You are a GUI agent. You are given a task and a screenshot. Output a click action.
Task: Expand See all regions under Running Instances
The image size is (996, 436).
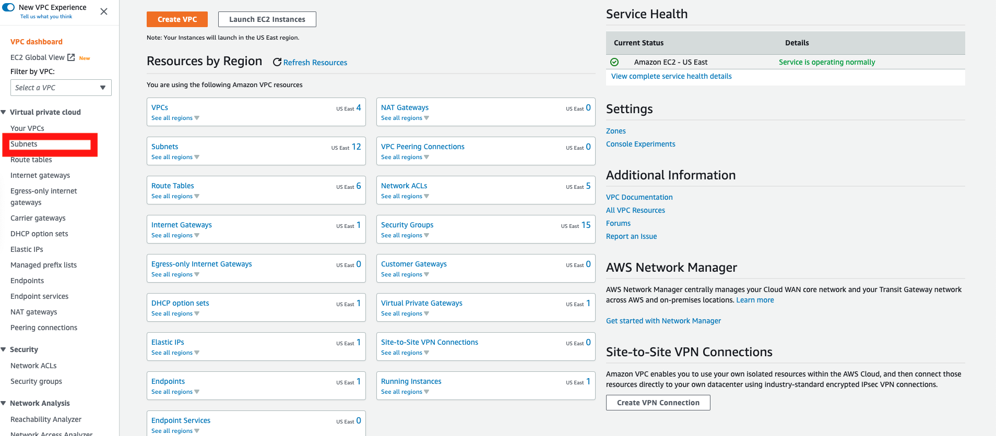click(x=405, y=392)
